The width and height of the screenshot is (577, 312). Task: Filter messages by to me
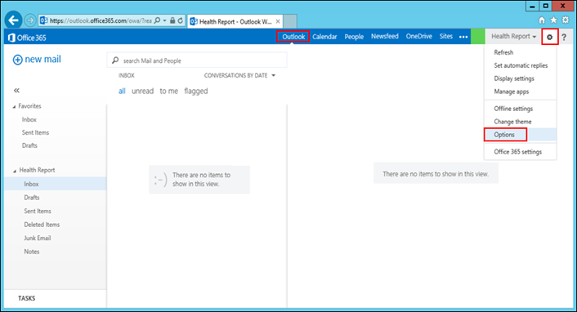tap(168, 91)
